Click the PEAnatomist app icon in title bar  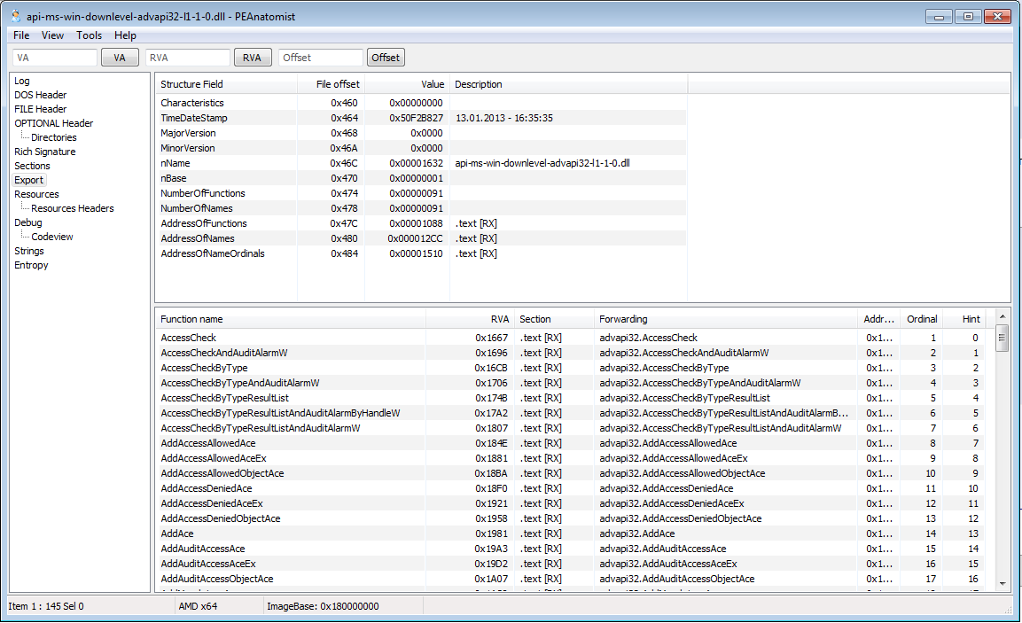click(15, 16)
